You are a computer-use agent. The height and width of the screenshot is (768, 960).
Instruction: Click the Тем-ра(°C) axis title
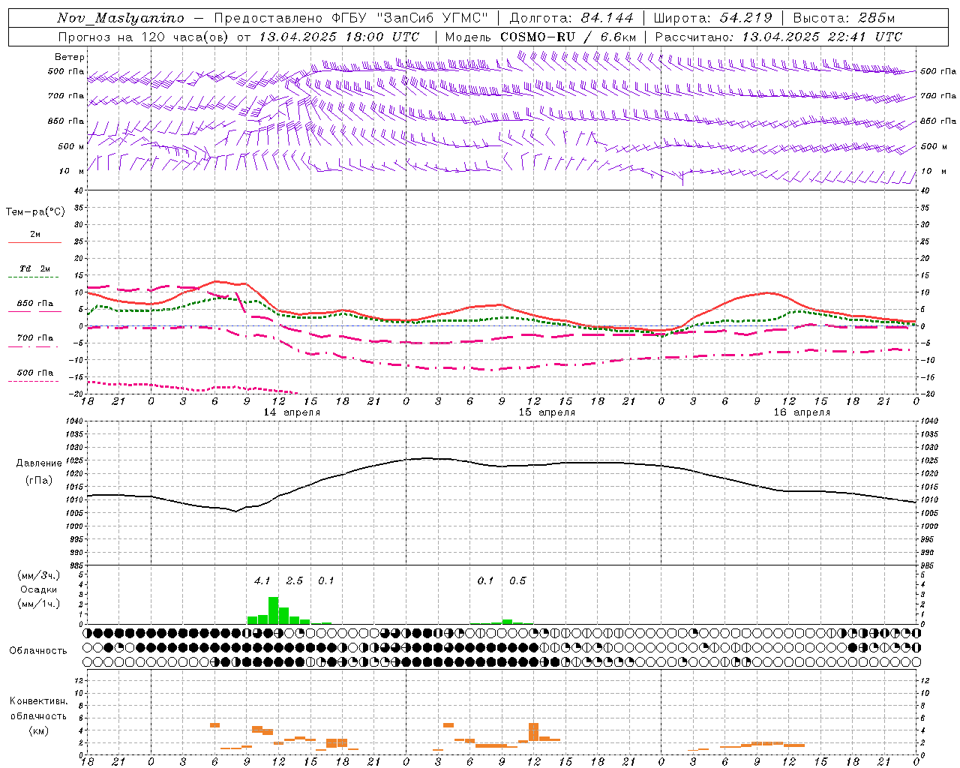point(35,212)
